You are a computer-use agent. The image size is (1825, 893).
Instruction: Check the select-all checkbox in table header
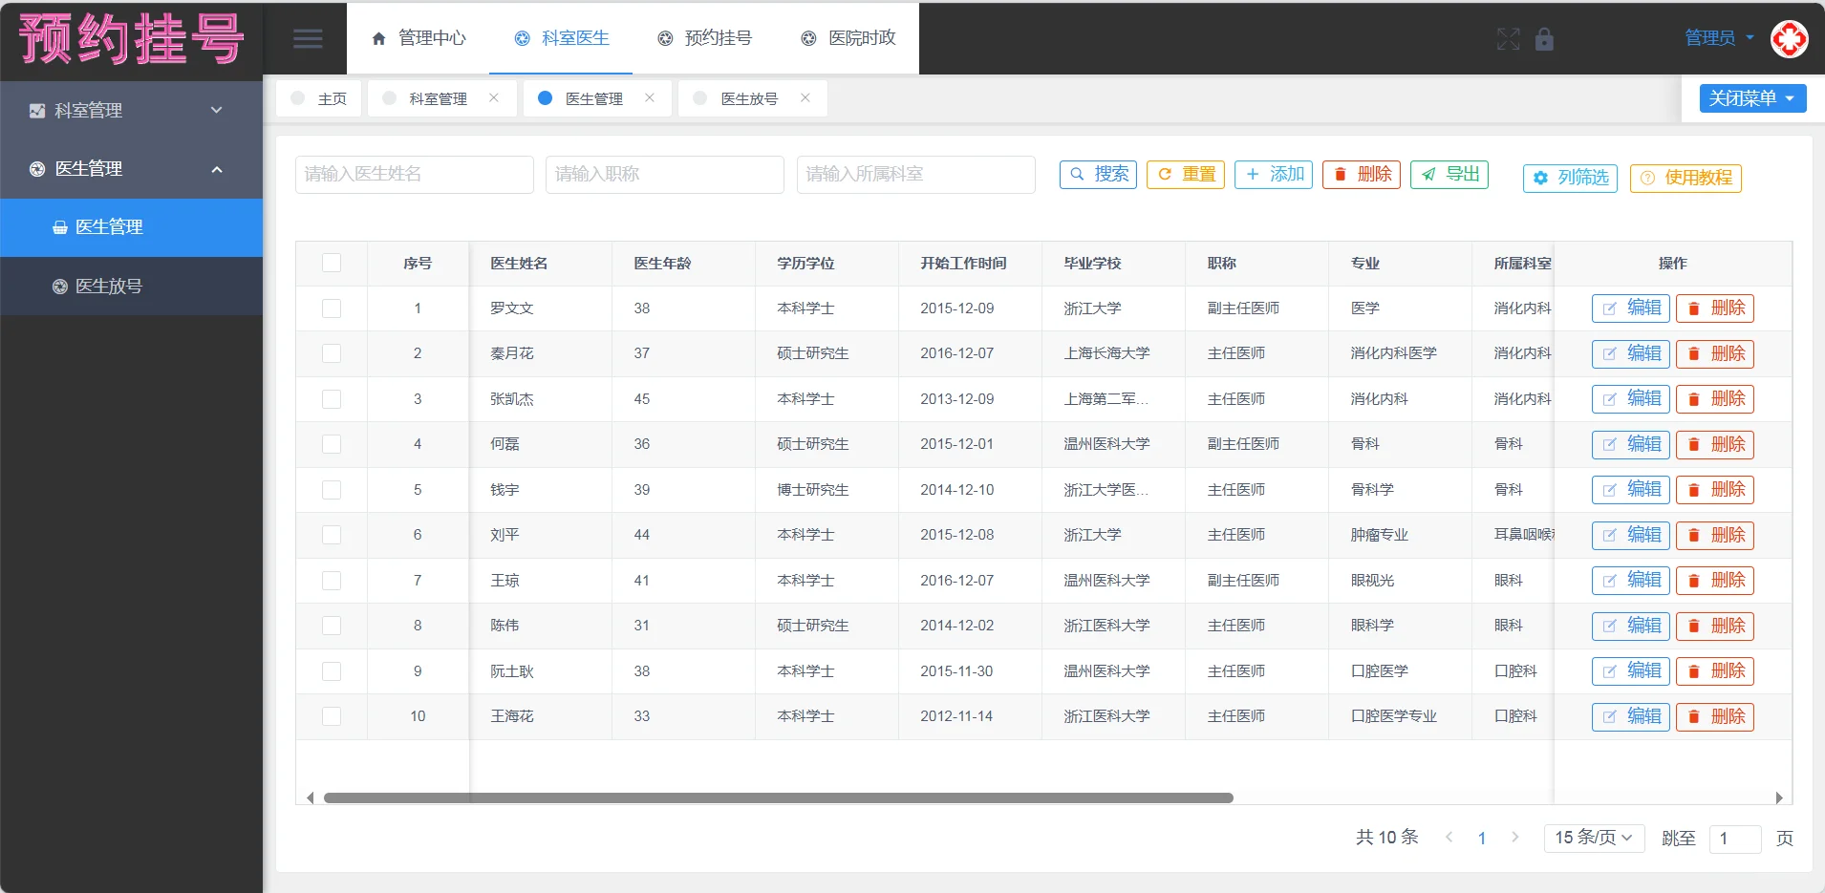332,263
